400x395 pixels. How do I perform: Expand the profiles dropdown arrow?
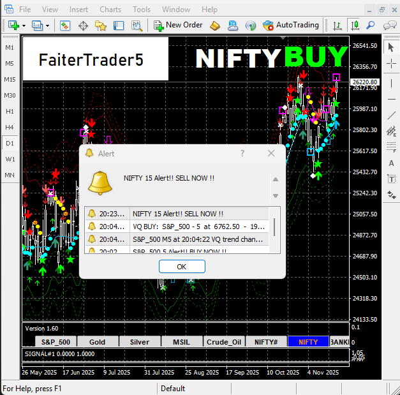coord(47,26)
